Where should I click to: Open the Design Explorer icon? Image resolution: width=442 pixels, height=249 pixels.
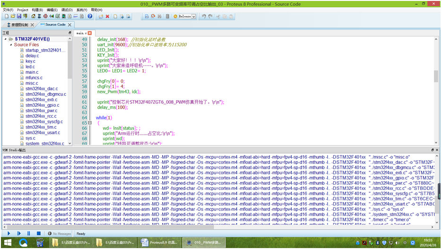point(64,17)
